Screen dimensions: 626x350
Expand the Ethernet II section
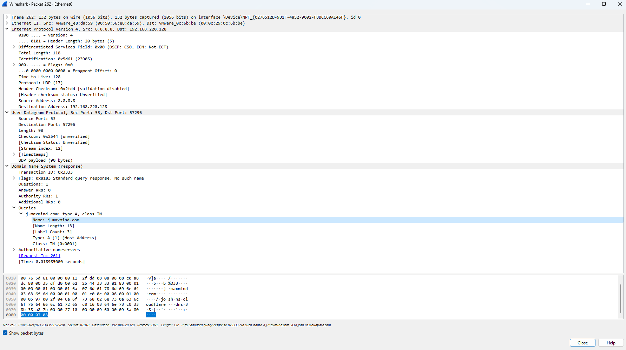click(7, 23)
